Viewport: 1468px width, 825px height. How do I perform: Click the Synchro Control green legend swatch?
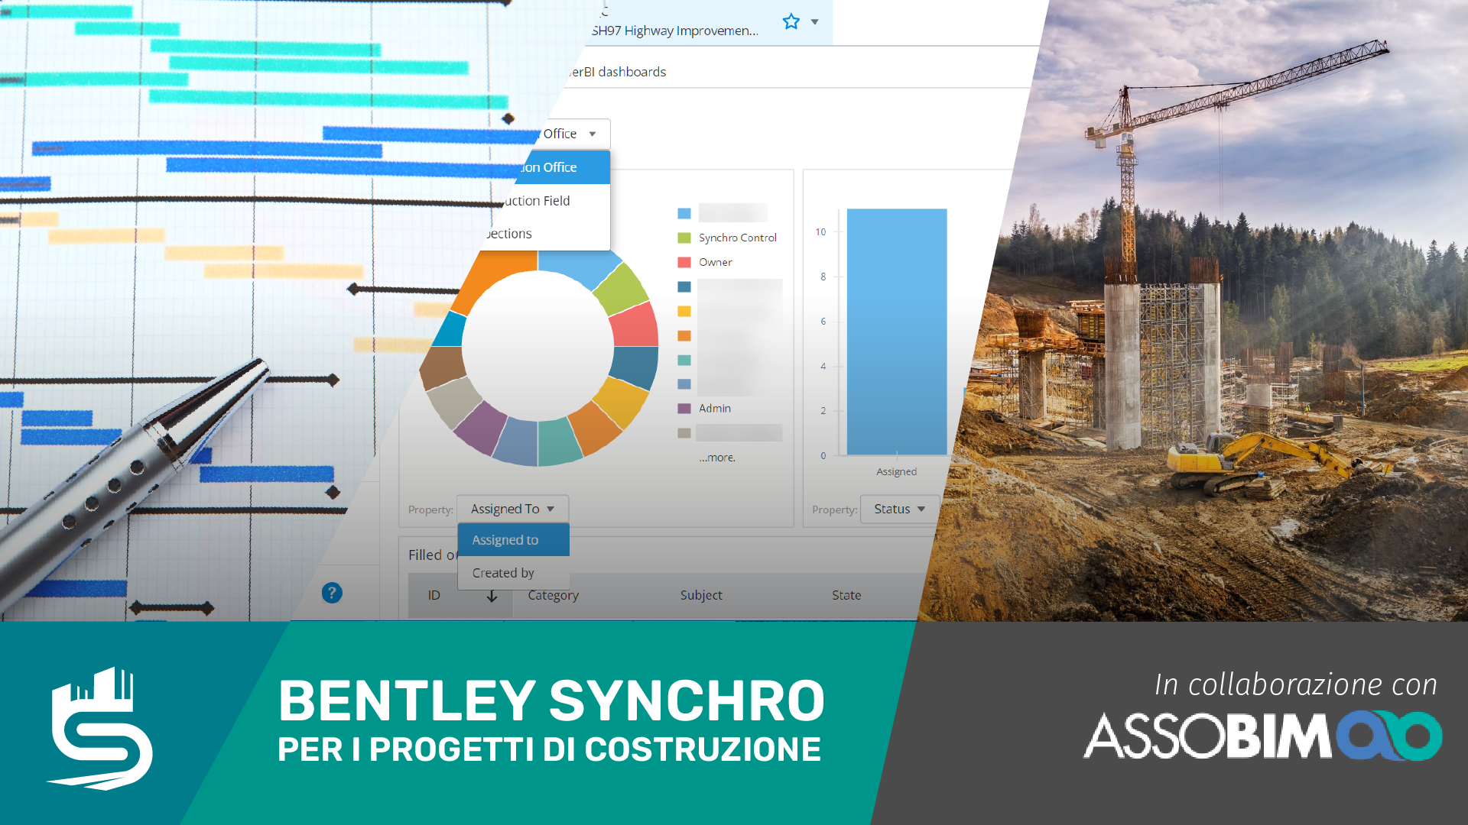tap(684, 238)
